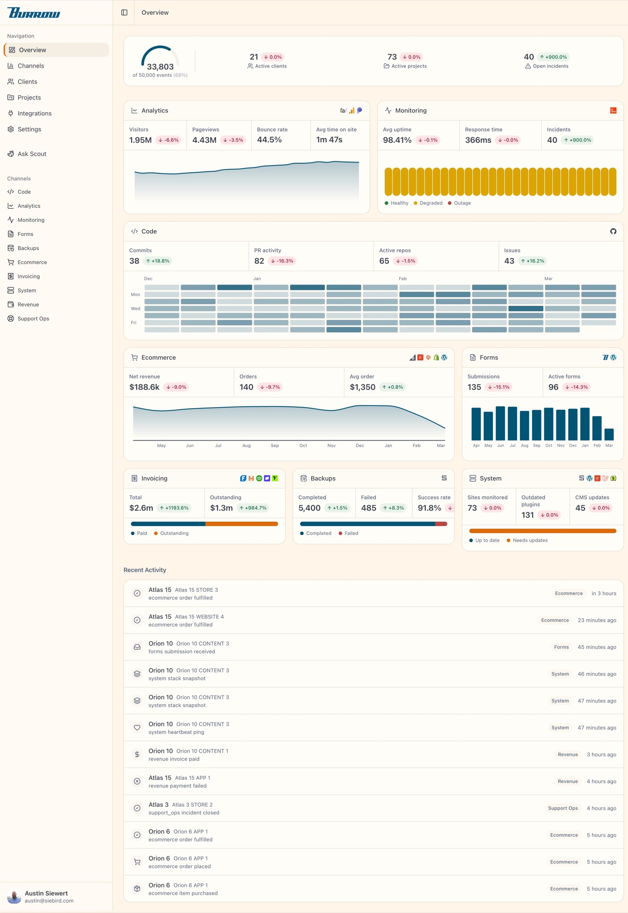628x913 pixels.
Task: Click the Mar bar in Forms chart
Action: (609, 434)
